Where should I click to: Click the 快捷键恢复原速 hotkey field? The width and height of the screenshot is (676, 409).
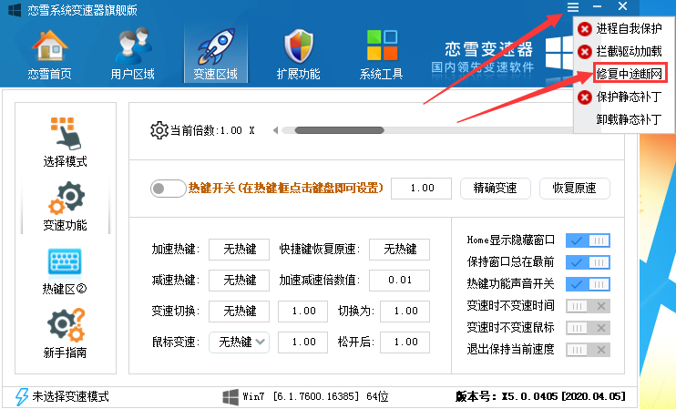400,249
